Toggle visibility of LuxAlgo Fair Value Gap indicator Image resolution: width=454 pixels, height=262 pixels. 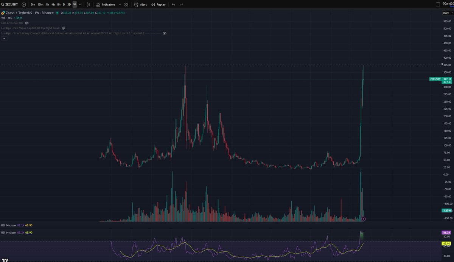(x=64, y=28)
